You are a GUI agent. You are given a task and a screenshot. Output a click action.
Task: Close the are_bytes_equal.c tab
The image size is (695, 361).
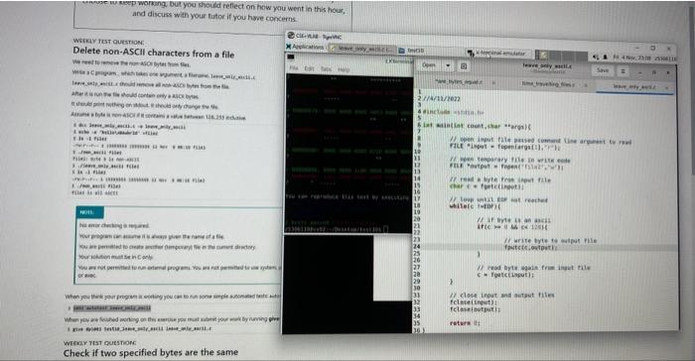[493, 82]
